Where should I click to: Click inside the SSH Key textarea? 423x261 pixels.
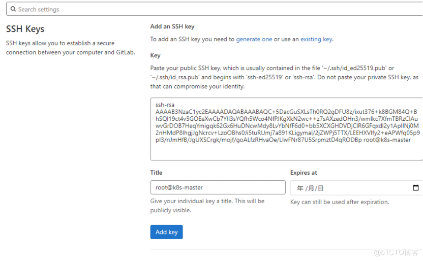pyautogui.click(x=287, y=129)
